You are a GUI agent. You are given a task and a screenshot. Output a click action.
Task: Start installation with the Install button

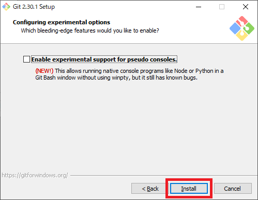[189, 189]
